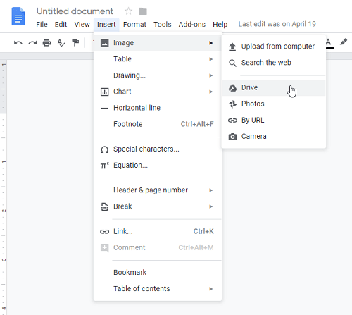Open the Format menu
This screenshot has height=315, width=352.
[134, 24]
